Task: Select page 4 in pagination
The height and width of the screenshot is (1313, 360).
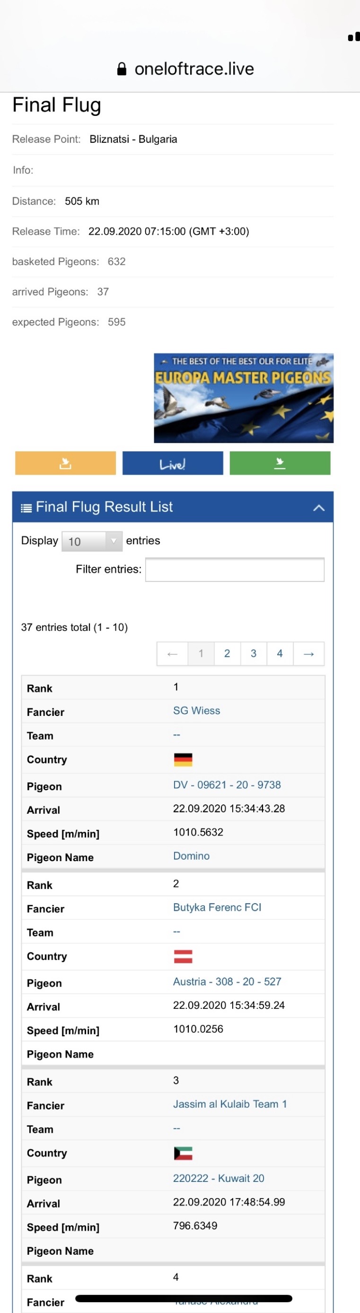Action: point(280,654)
